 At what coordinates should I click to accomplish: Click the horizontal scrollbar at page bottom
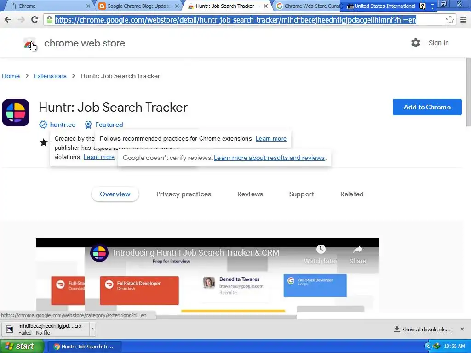tap(226, 317)
